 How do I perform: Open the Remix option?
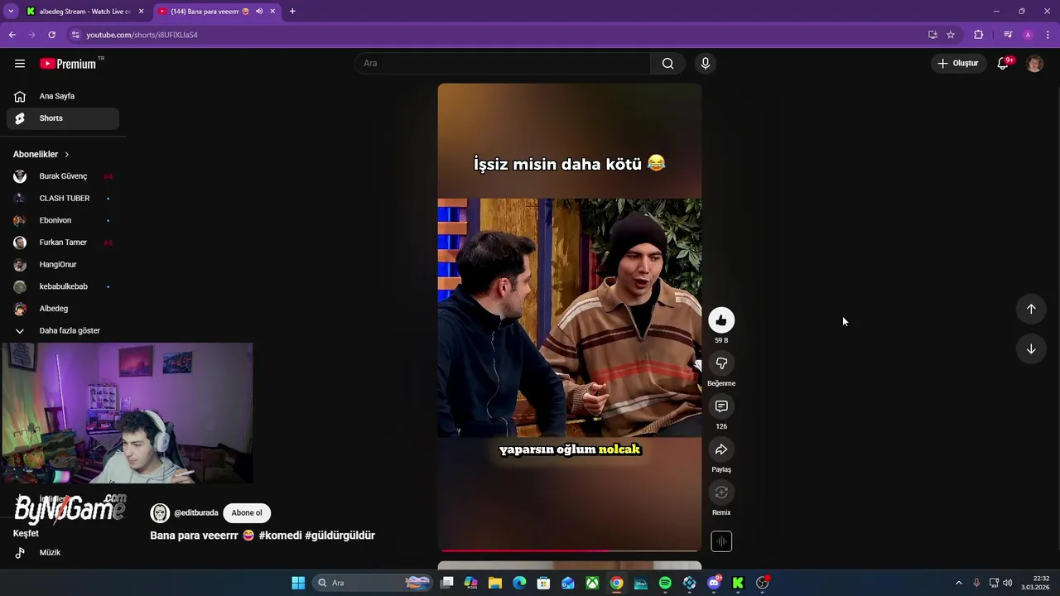tap(721, 493)
